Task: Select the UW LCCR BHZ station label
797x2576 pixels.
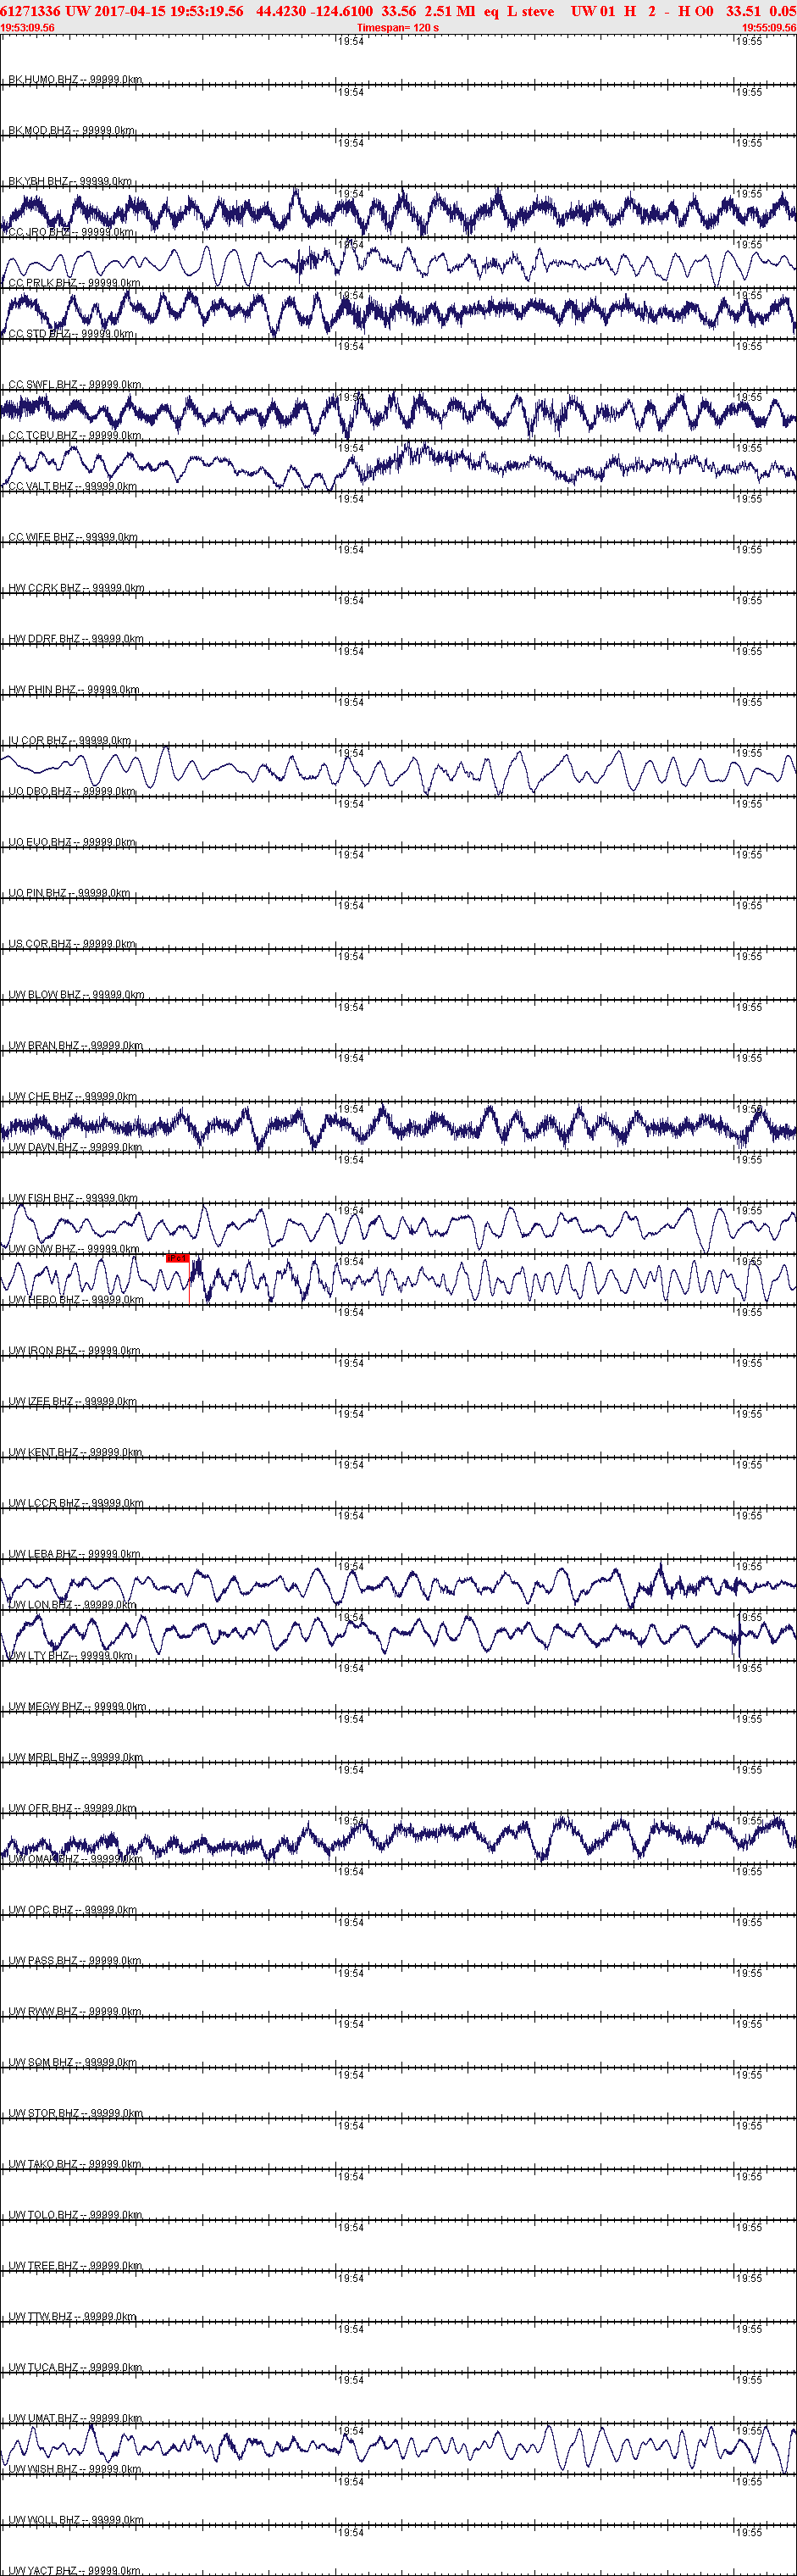Action: (x=76, y=1503)
